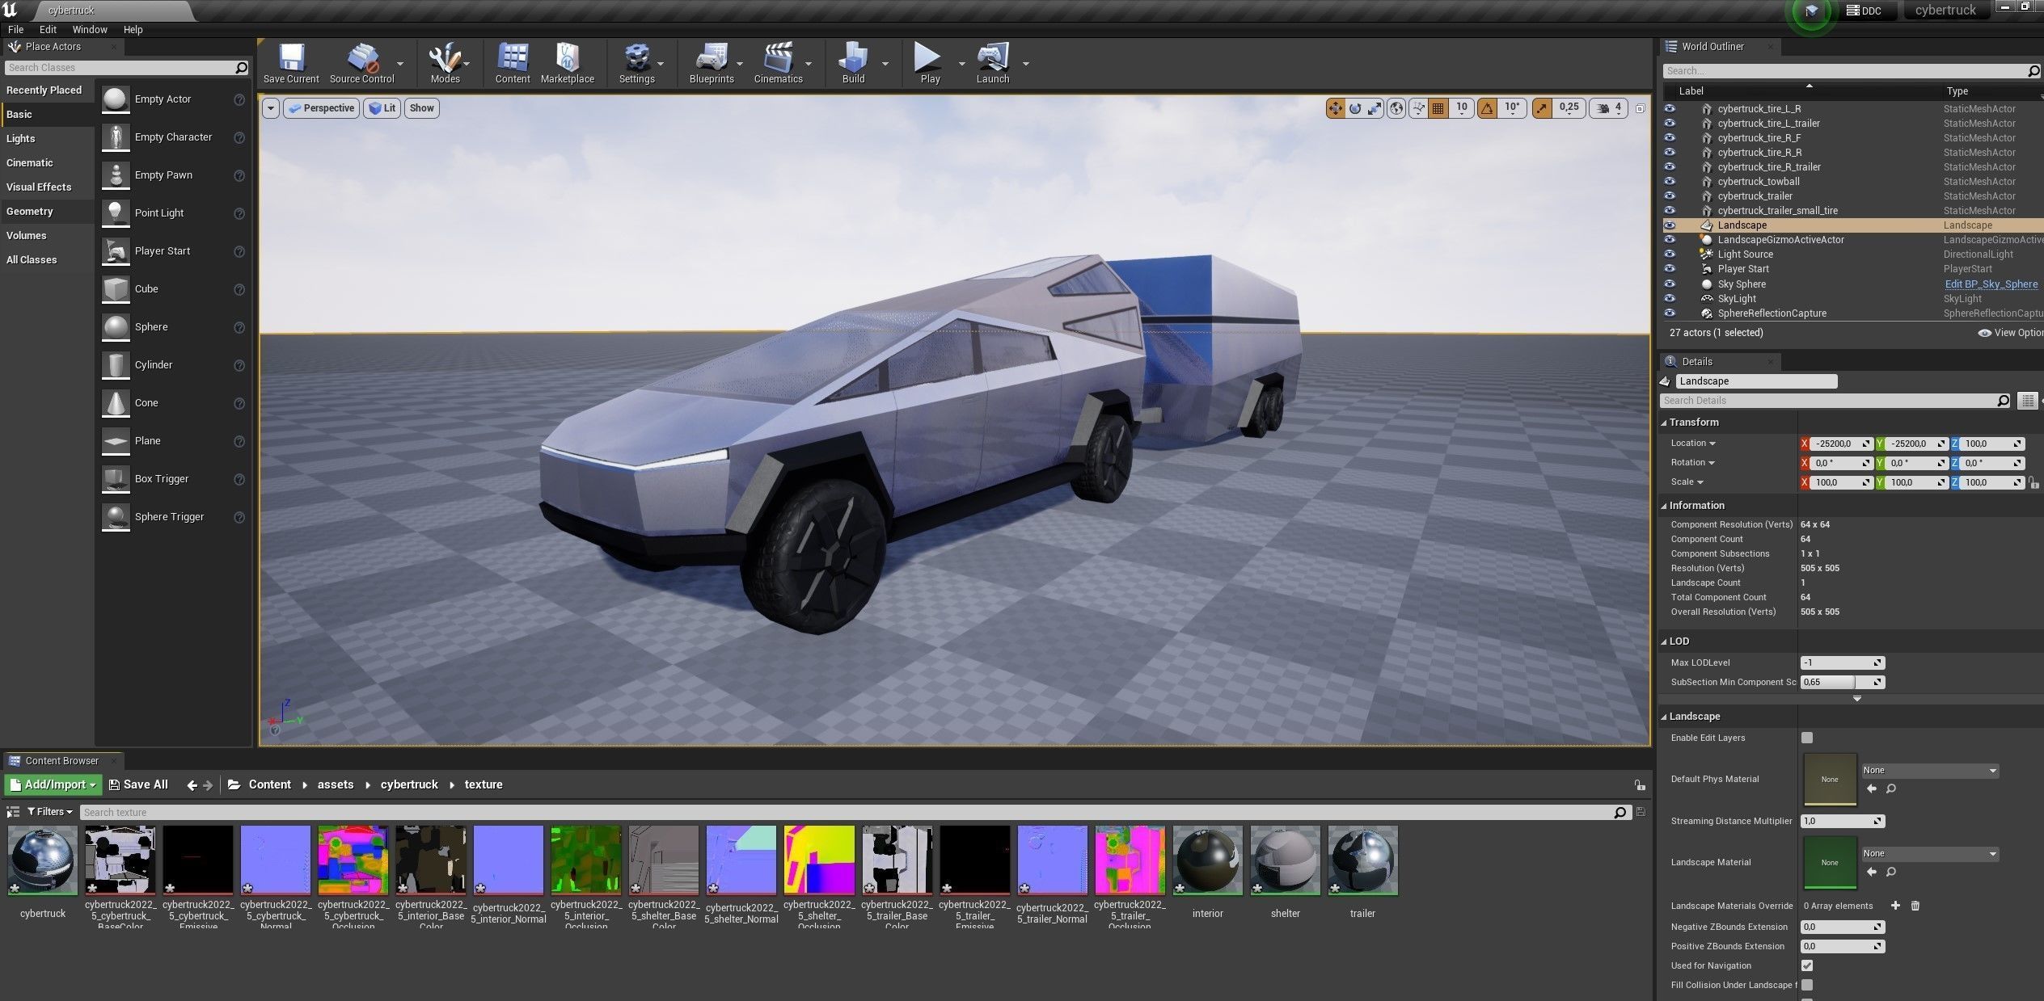Open the Help menu
Viewport: 2044px width, 1001px height.
(x=133, y=29)
